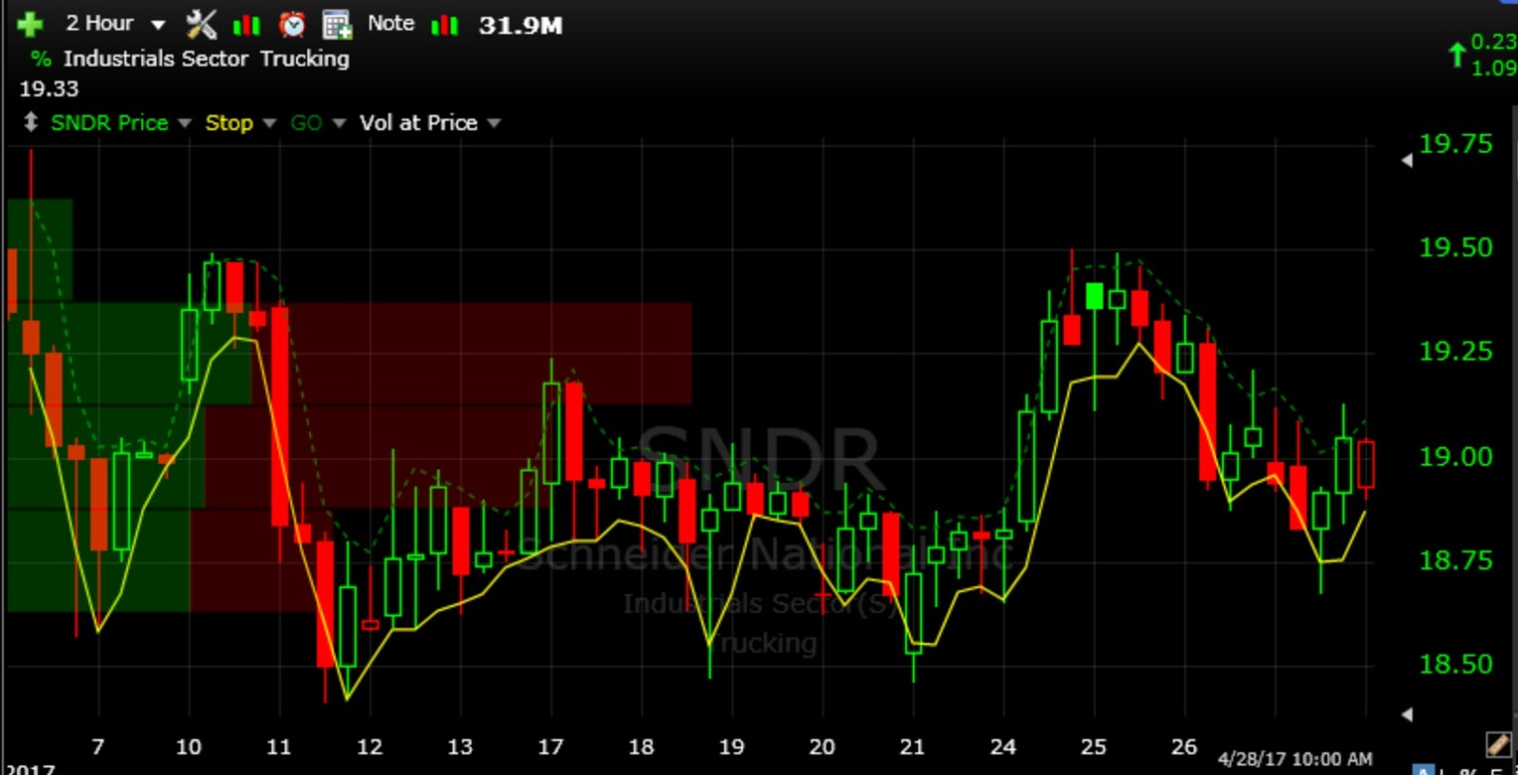Click the calendar note-add icon
Image resolution: width=1518 pixels, height=775 pixels.
(x=337, y=25)
